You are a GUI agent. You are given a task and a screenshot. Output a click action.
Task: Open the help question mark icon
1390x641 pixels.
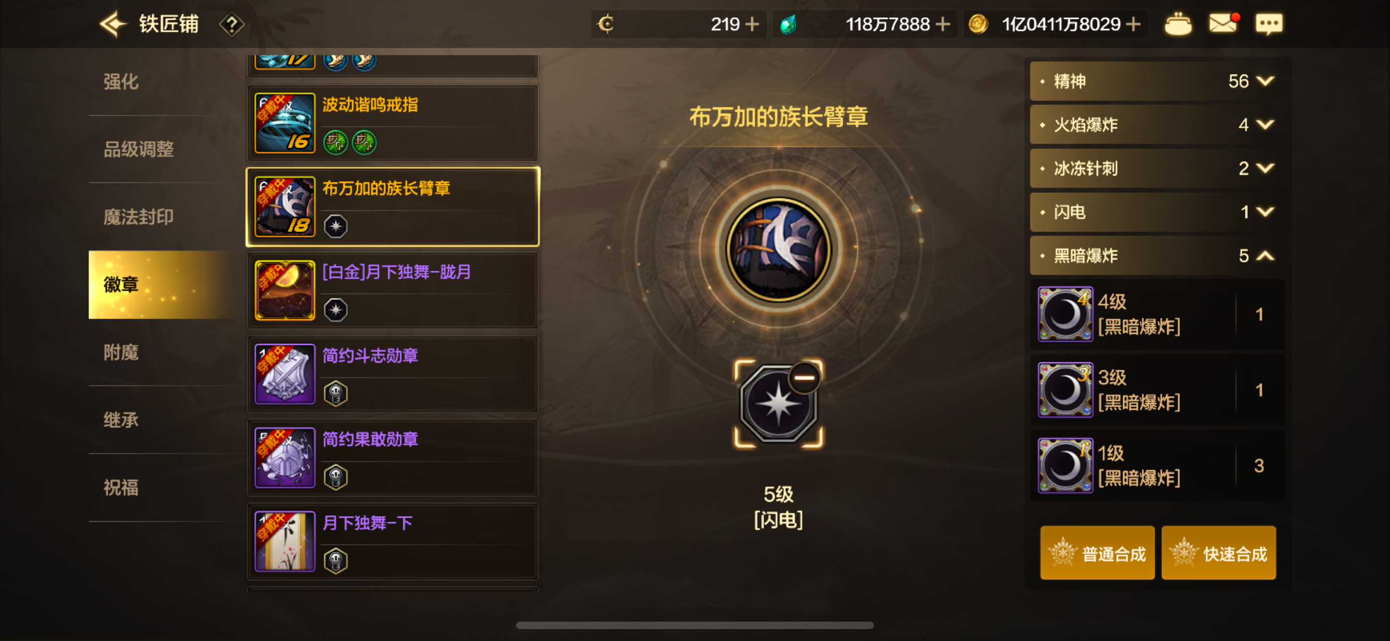pyautogui.click(x=232, y=24)
